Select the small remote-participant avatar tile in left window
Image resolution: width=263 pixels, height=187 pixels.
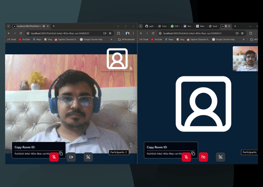tap(117, 59)
